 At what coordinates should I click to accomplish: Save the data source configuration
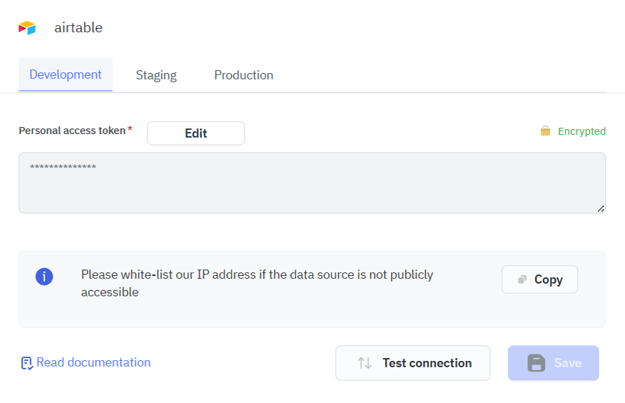[553, 363]
